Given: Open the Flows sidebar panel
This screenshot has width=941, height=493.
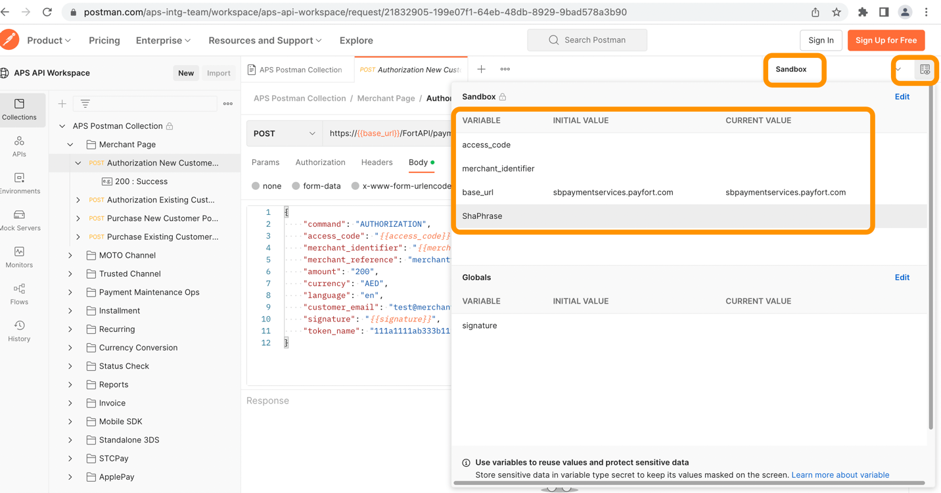Looking at the screenshot, I should pyautogui.click(x=19, y=294).
